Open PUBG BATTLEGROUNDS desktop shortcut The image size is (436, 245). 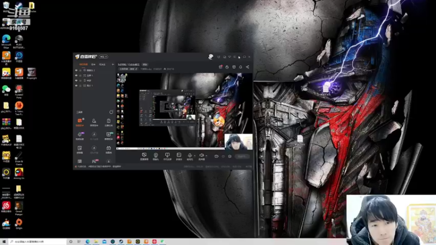(x=19, y=42)
